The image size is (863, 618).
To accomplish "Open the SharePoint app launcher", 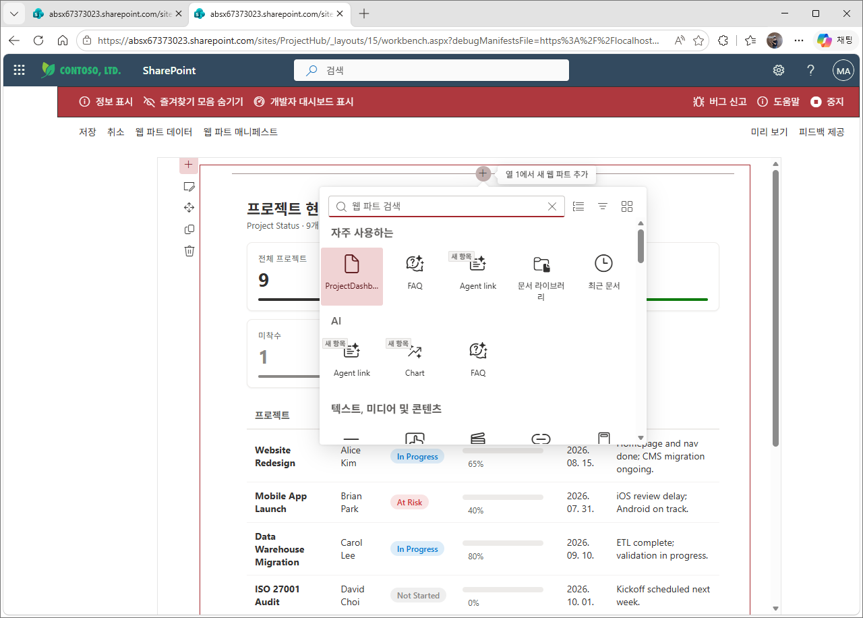I will pyautogui.click(x=20, y=70).
